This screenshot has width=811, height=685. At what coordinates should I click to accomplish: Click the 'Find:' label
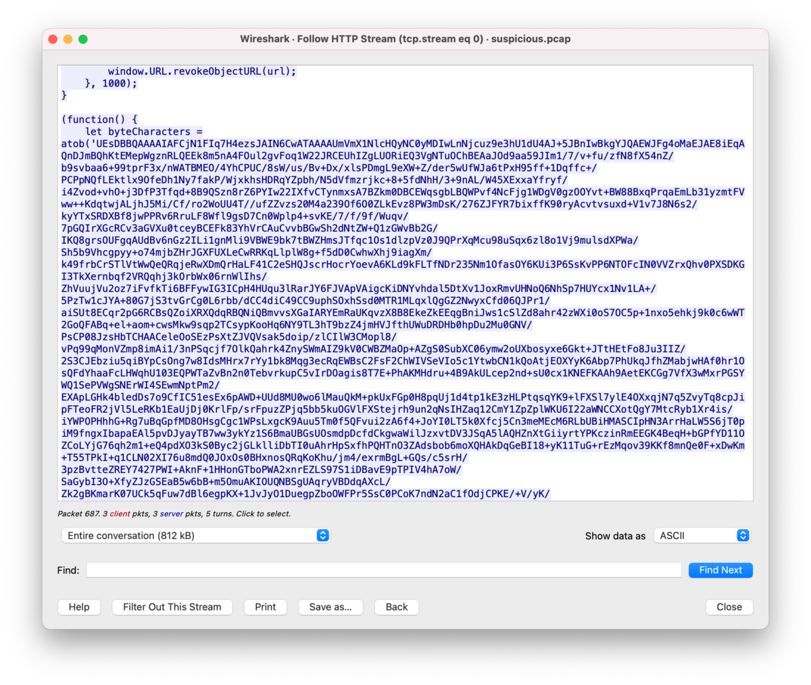(68, 570)
